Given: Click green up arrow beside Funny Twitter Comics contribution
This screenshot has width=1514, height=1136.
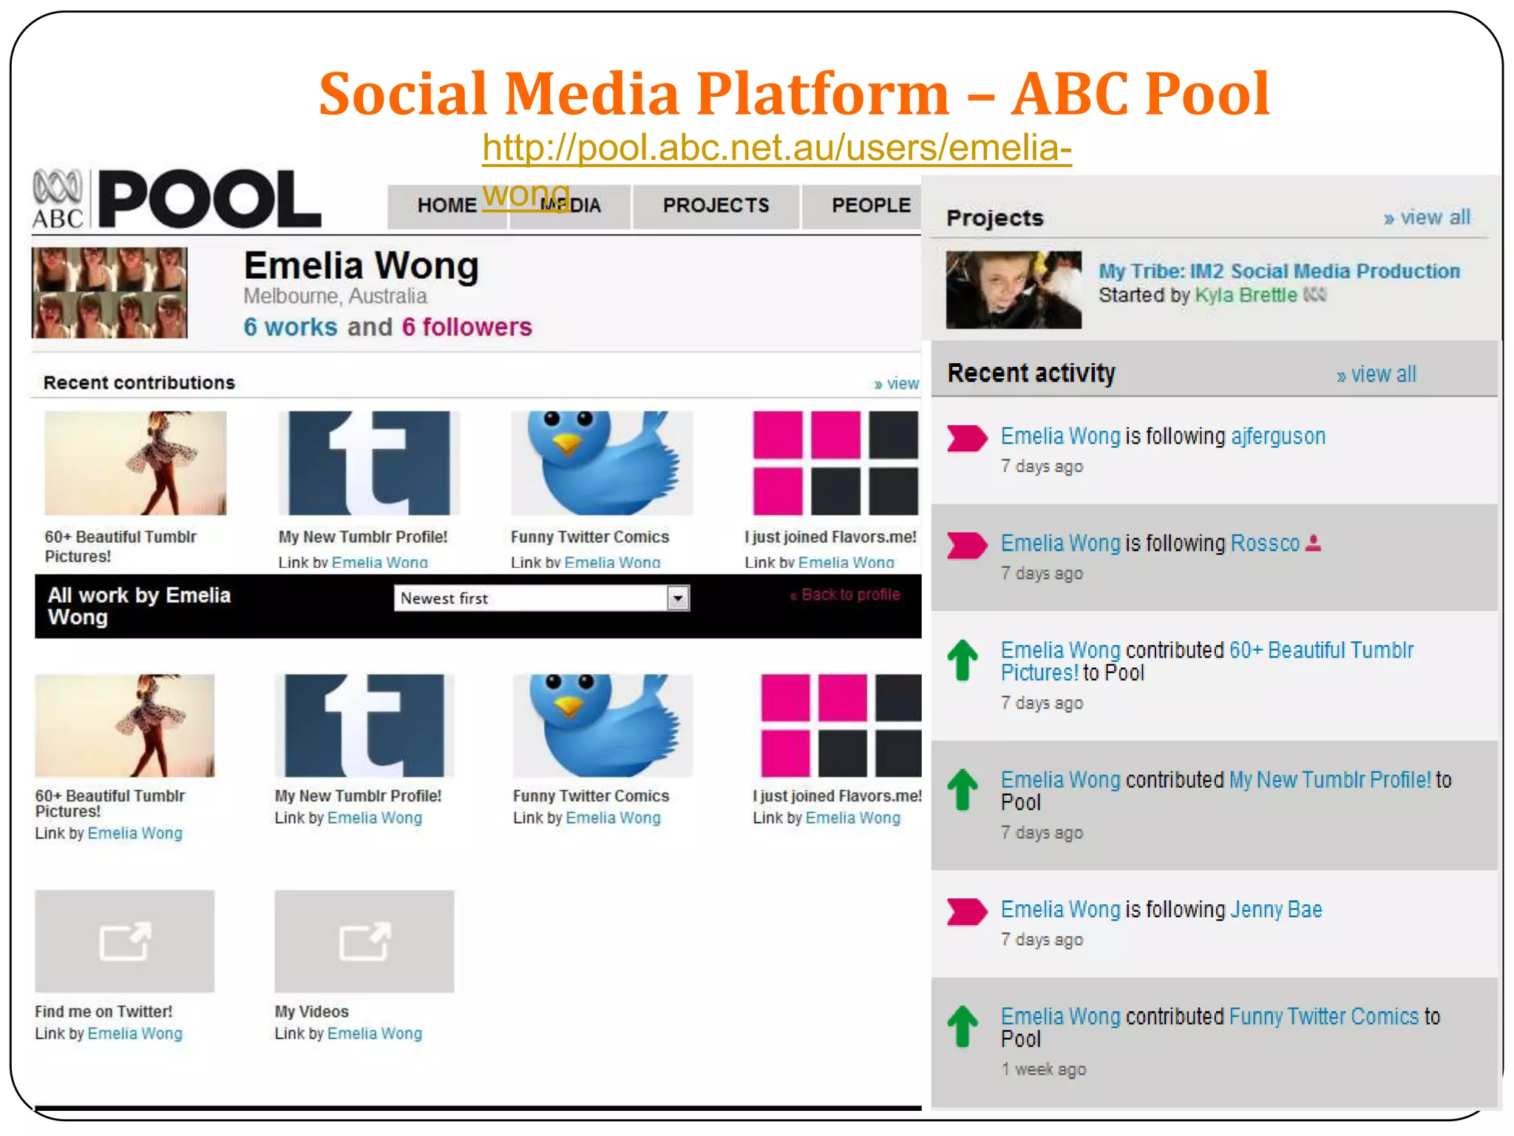Looking at the screenshot, I should pyautogui.click(x=963, y=1026).
